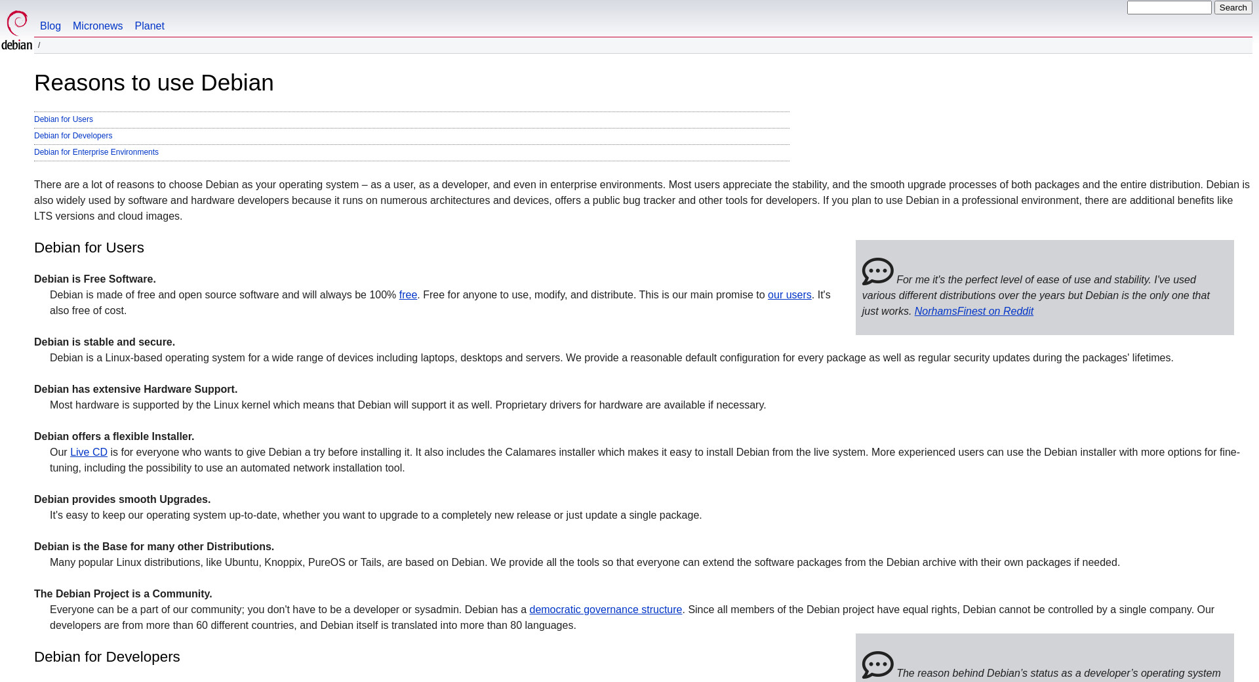Follow the 'free' hyperlink
This screenshot has width=1259, height=682.
click(x=408, y=295)
